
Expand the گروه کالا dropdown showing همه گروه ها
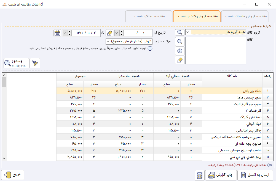click(188, 32)
